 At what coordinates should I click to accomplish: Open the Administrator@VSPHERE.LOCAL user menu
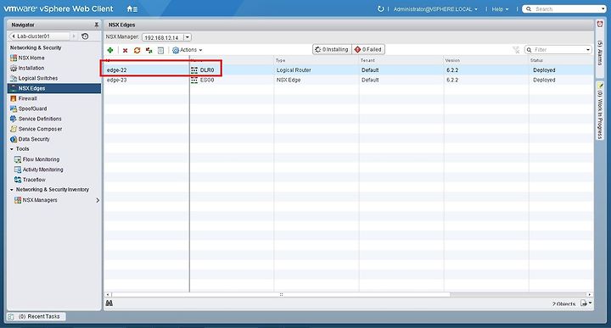[435, 9]
